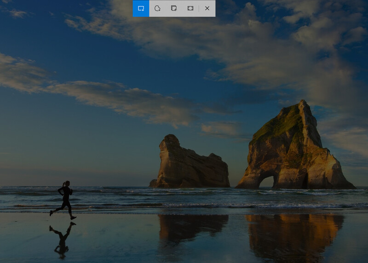The height and width of the screenshot is (263, 368).
Task: Select the Rectangular Snip mode
Action: tap(141, 8)
